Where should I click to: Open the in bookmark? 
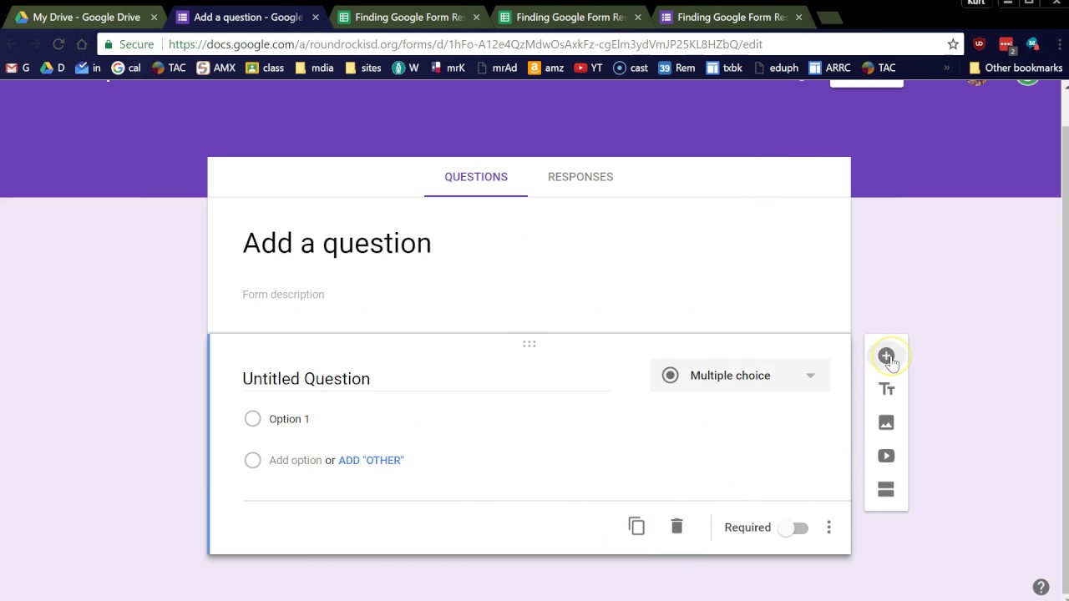point(89,68)
